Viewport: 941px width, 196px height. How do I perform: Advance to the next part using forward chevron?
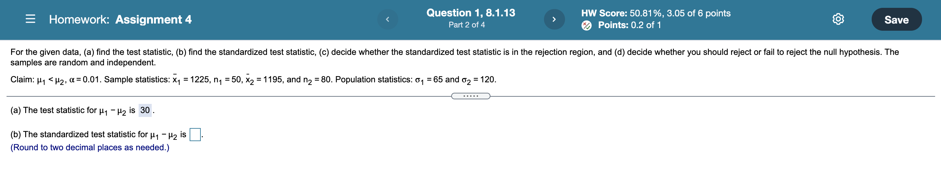click(x=554, y=20)
